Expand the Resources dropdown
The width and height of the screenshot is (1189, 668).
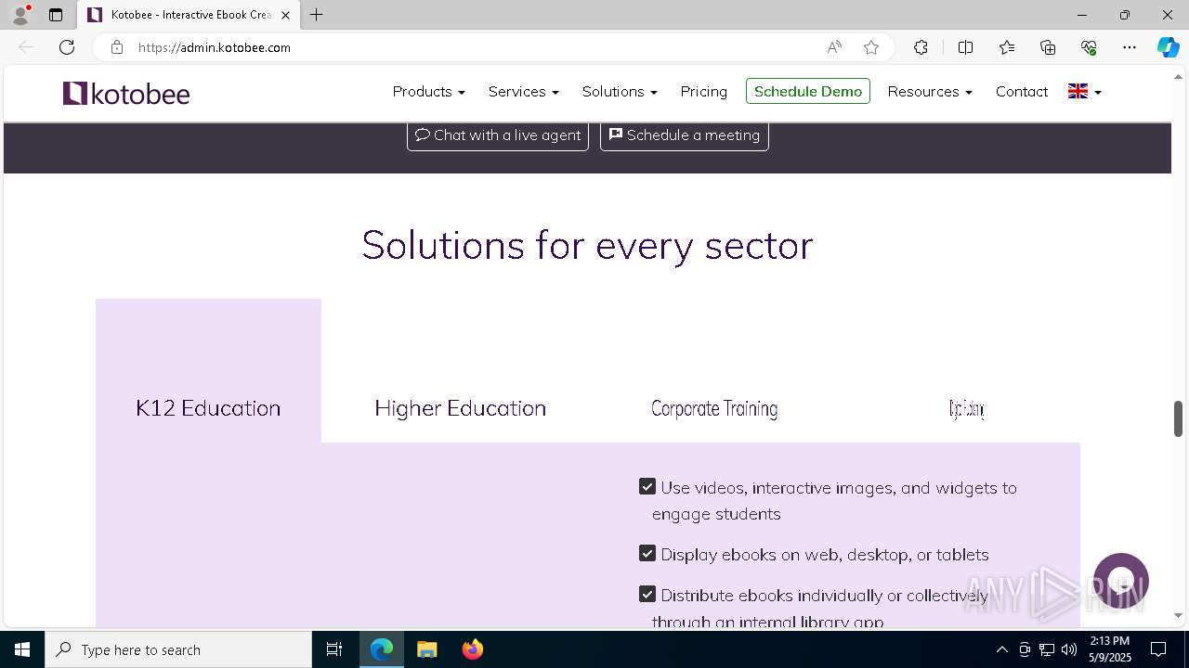click(x=930, y=91)
